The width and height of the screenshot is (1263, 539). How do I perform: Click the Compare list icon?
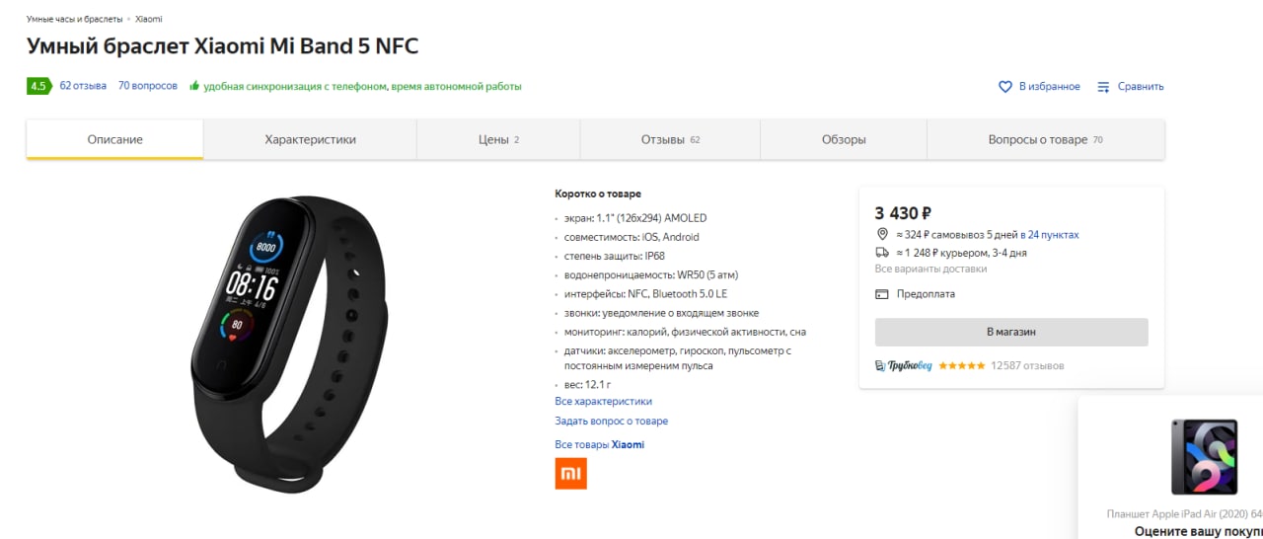(1103, 87)
